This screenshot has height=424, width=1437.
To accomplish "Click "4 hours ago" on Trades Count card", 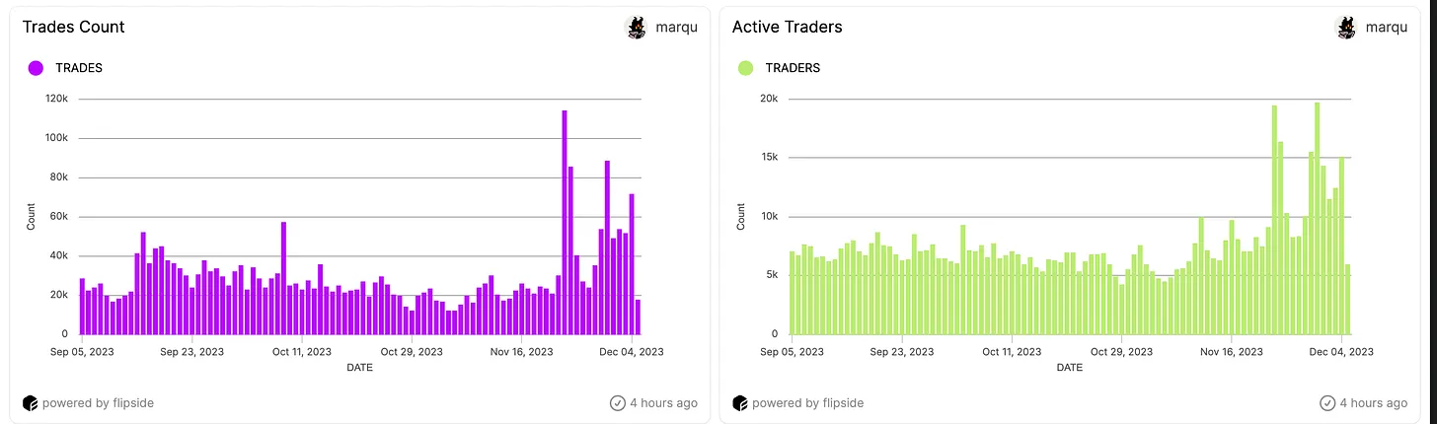I will click(664, 402).
